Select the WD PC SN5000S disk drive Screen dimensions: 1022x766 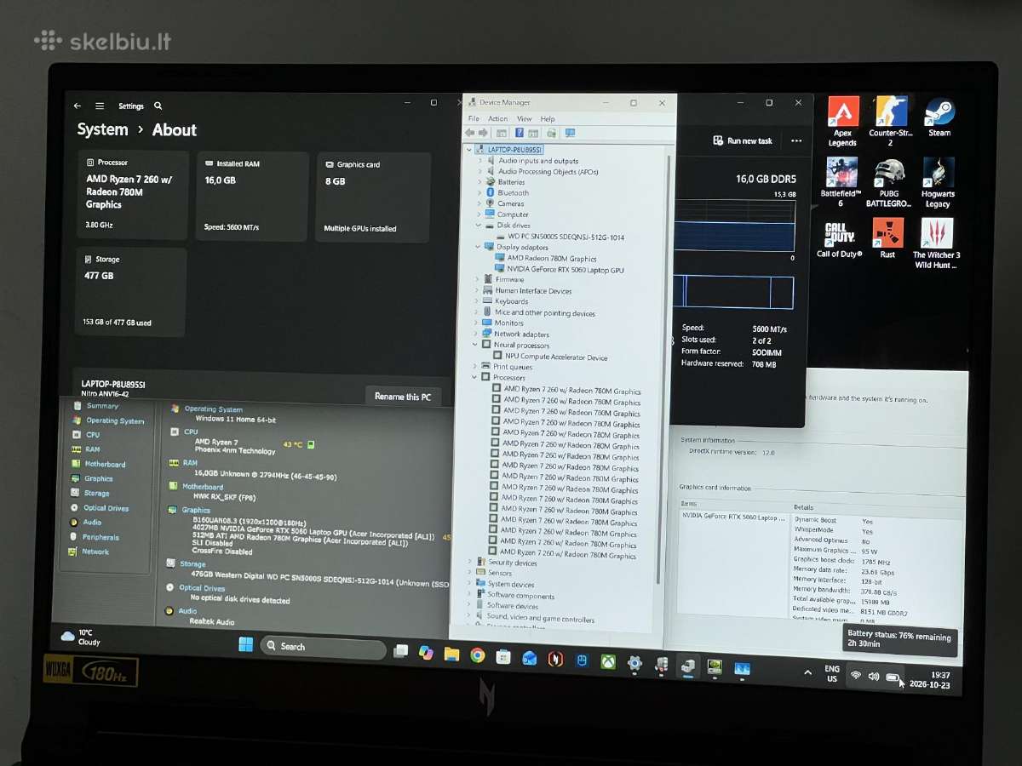pyautogui.click(x=560, y=237)
